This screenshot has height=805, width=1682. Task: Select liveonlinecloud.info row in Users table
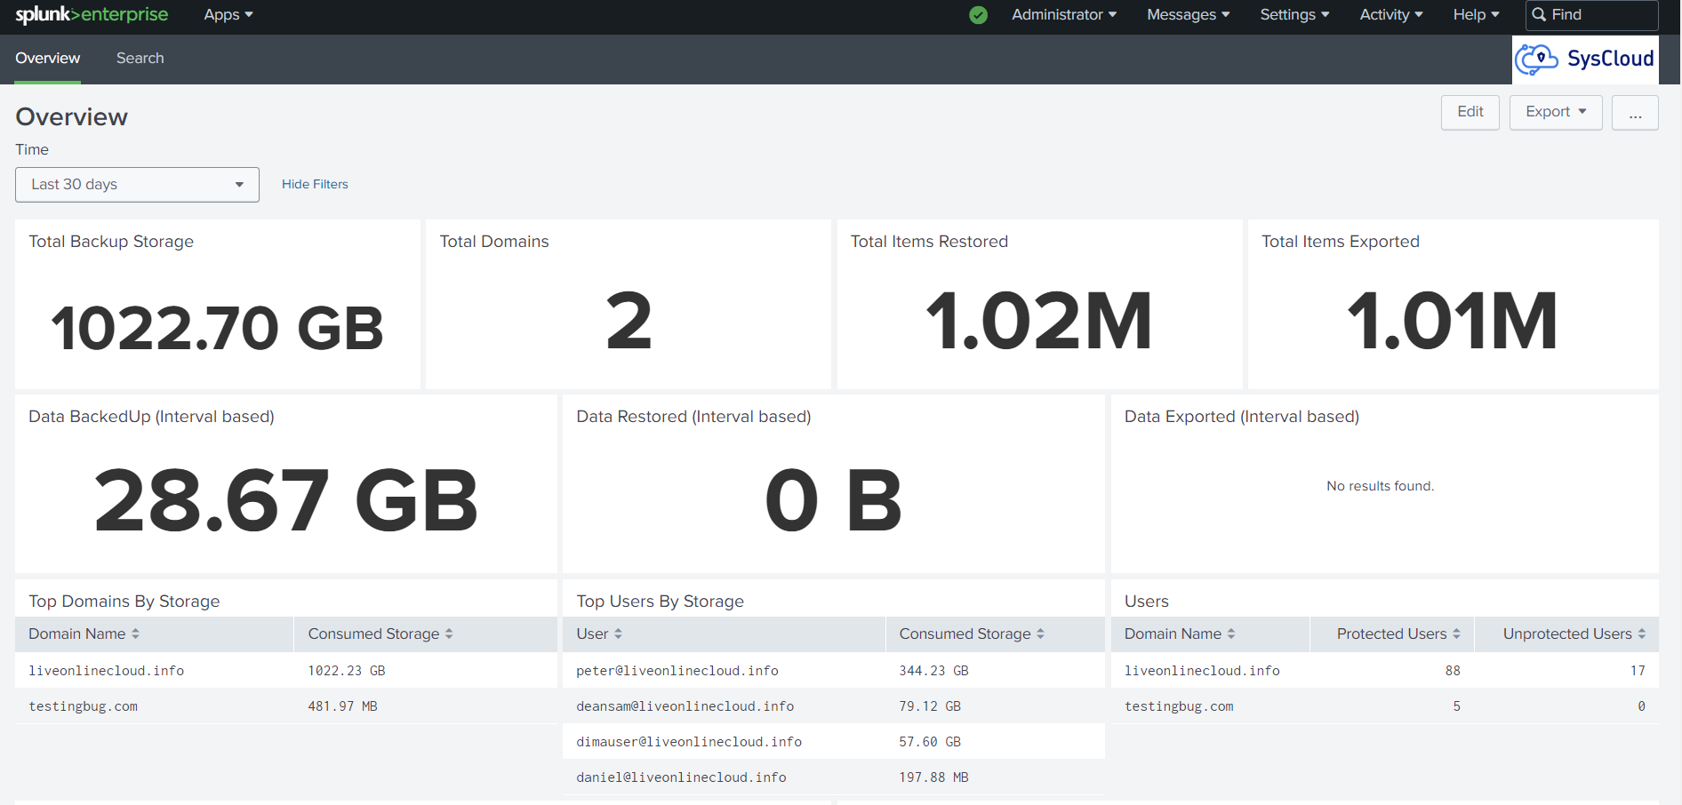tap(1385, 671)
